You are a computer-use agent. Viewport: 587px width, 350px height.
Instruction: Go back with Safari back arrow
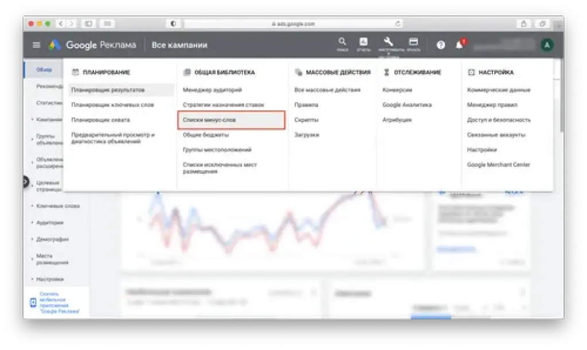[x=61, y=24]
